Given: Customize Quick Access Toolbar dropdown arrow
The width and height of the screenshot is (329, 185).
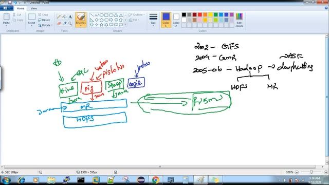Looking at the screenshot, I should [25, 3].
